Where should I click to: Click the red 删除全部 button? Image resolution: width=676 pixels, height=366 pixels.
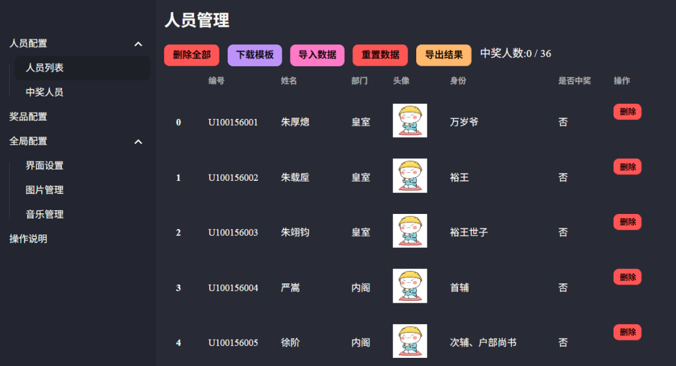coord(192,55)
